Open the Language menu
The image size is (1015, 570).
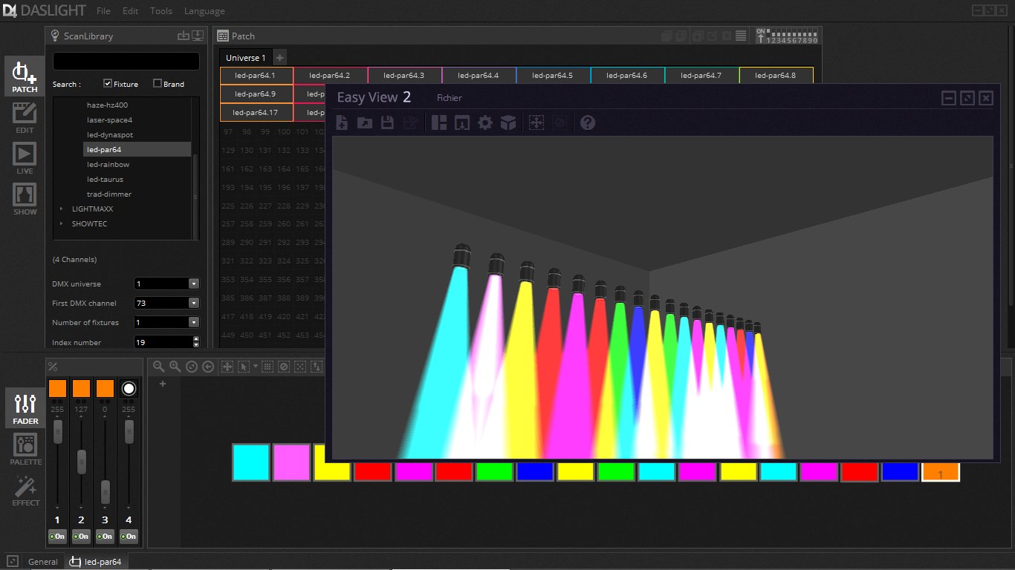204,11
